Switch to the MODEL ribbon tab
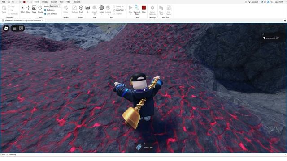Image resolution: width=287 pixels, height=161 pixels. click(45, 2)
